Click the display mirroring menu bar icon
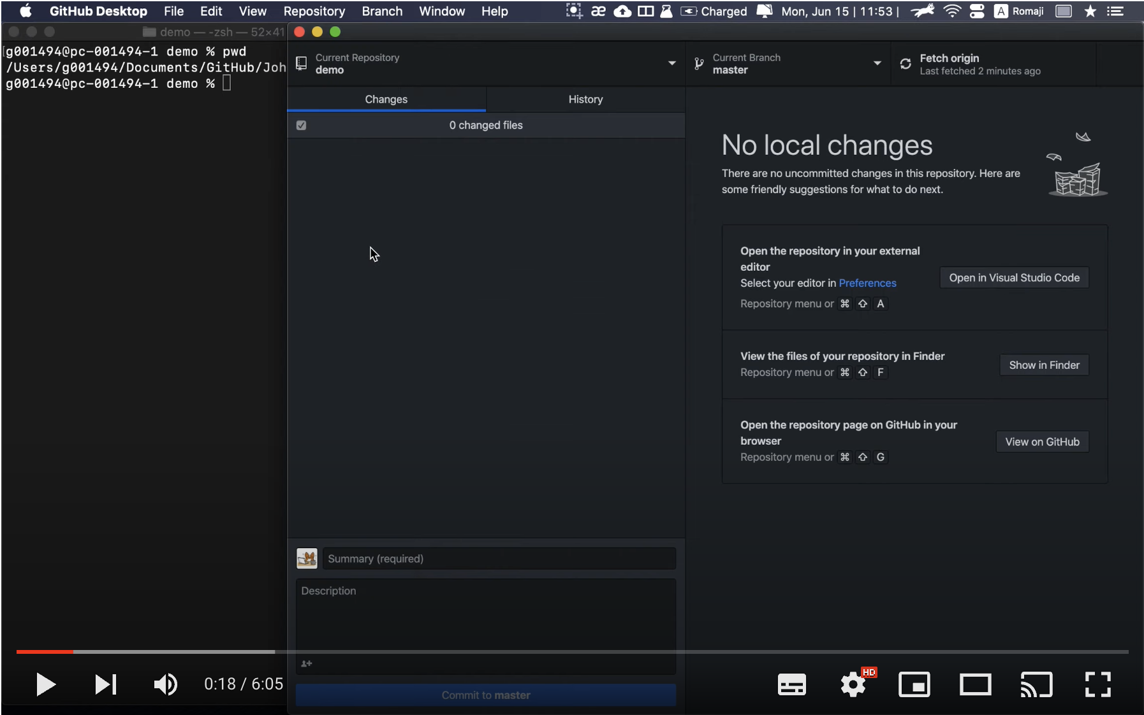This screenshot has width=1144, height=715. coord(1064,11)
